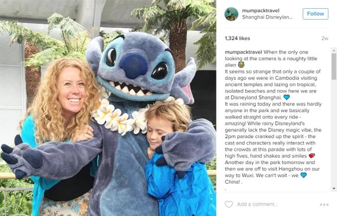View the 1,324 likes list
The width and height of the screenshot is (337, 216).
pos(237,39)
